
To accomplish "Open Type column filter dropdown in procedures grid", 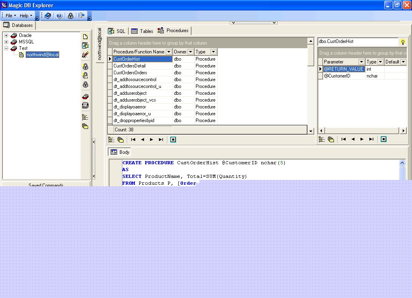I will [213, 52].
